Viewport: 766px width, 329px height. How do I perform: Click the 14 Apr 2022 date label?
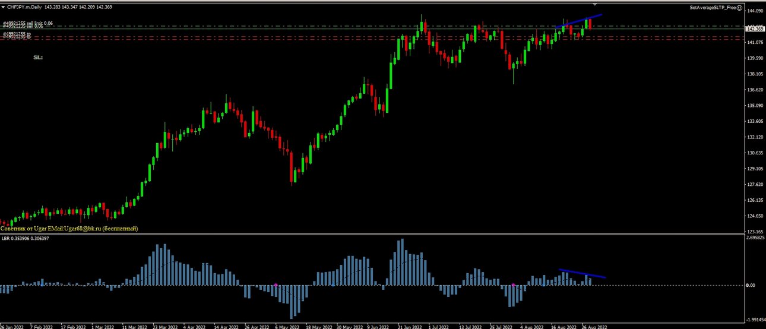tap(227, 327)
